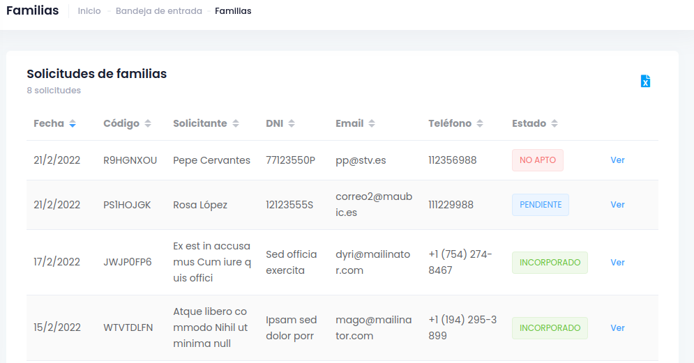Select the row with code R9HGNXOU
694x363 pixels.
click(x=130, y=160)
